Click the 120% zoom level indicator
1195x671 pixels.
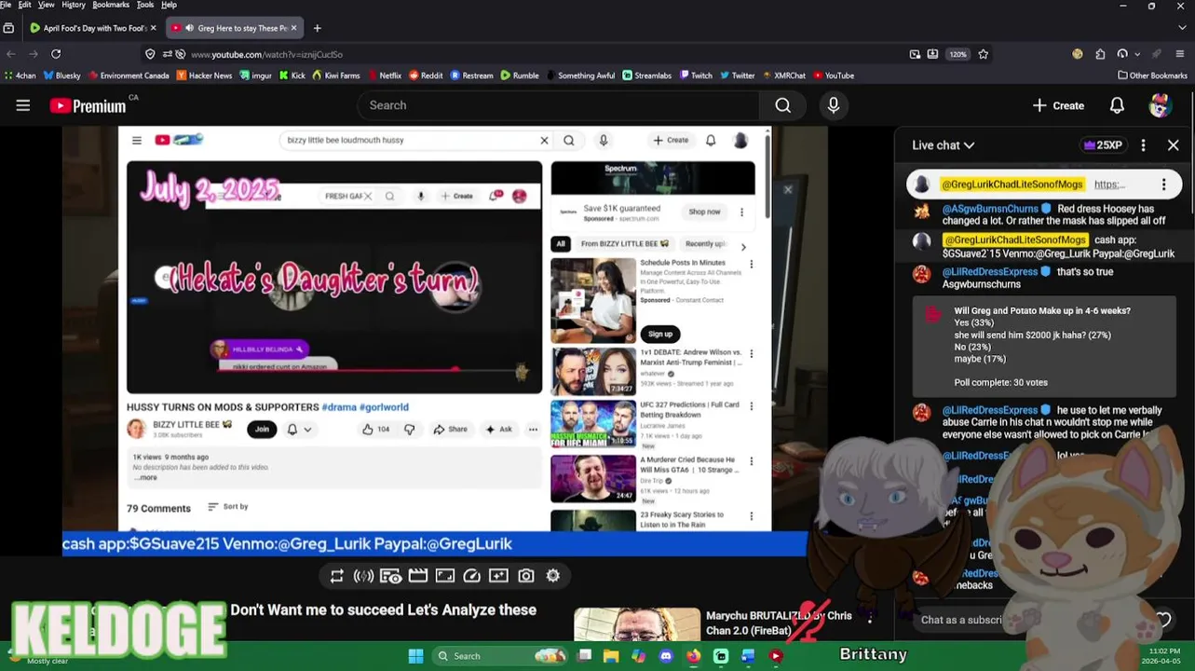click(x=958, y=54)
